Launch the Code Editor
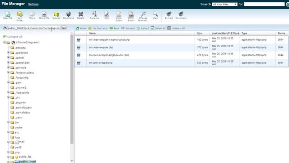Screen dimensions: 289x163 tap(119, 16)
